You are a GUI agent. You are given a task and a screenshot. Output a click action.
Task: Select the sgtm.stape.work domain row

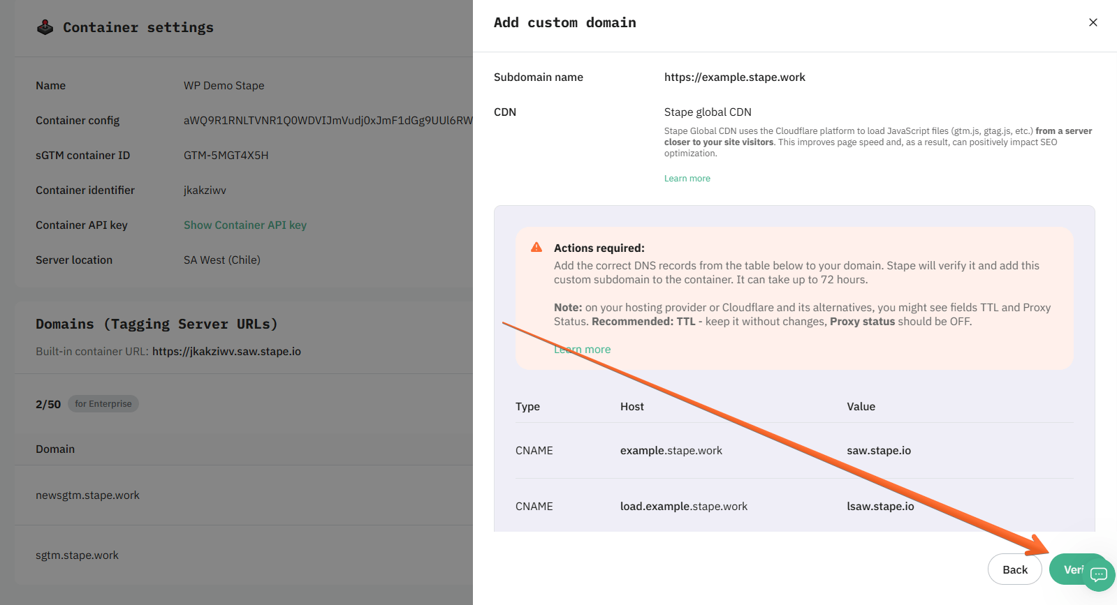(x=244, y=555)
